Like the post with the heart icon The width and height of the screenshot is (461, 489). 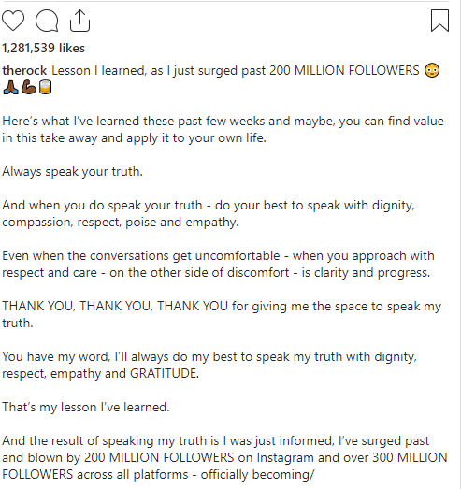coord(13,21)
